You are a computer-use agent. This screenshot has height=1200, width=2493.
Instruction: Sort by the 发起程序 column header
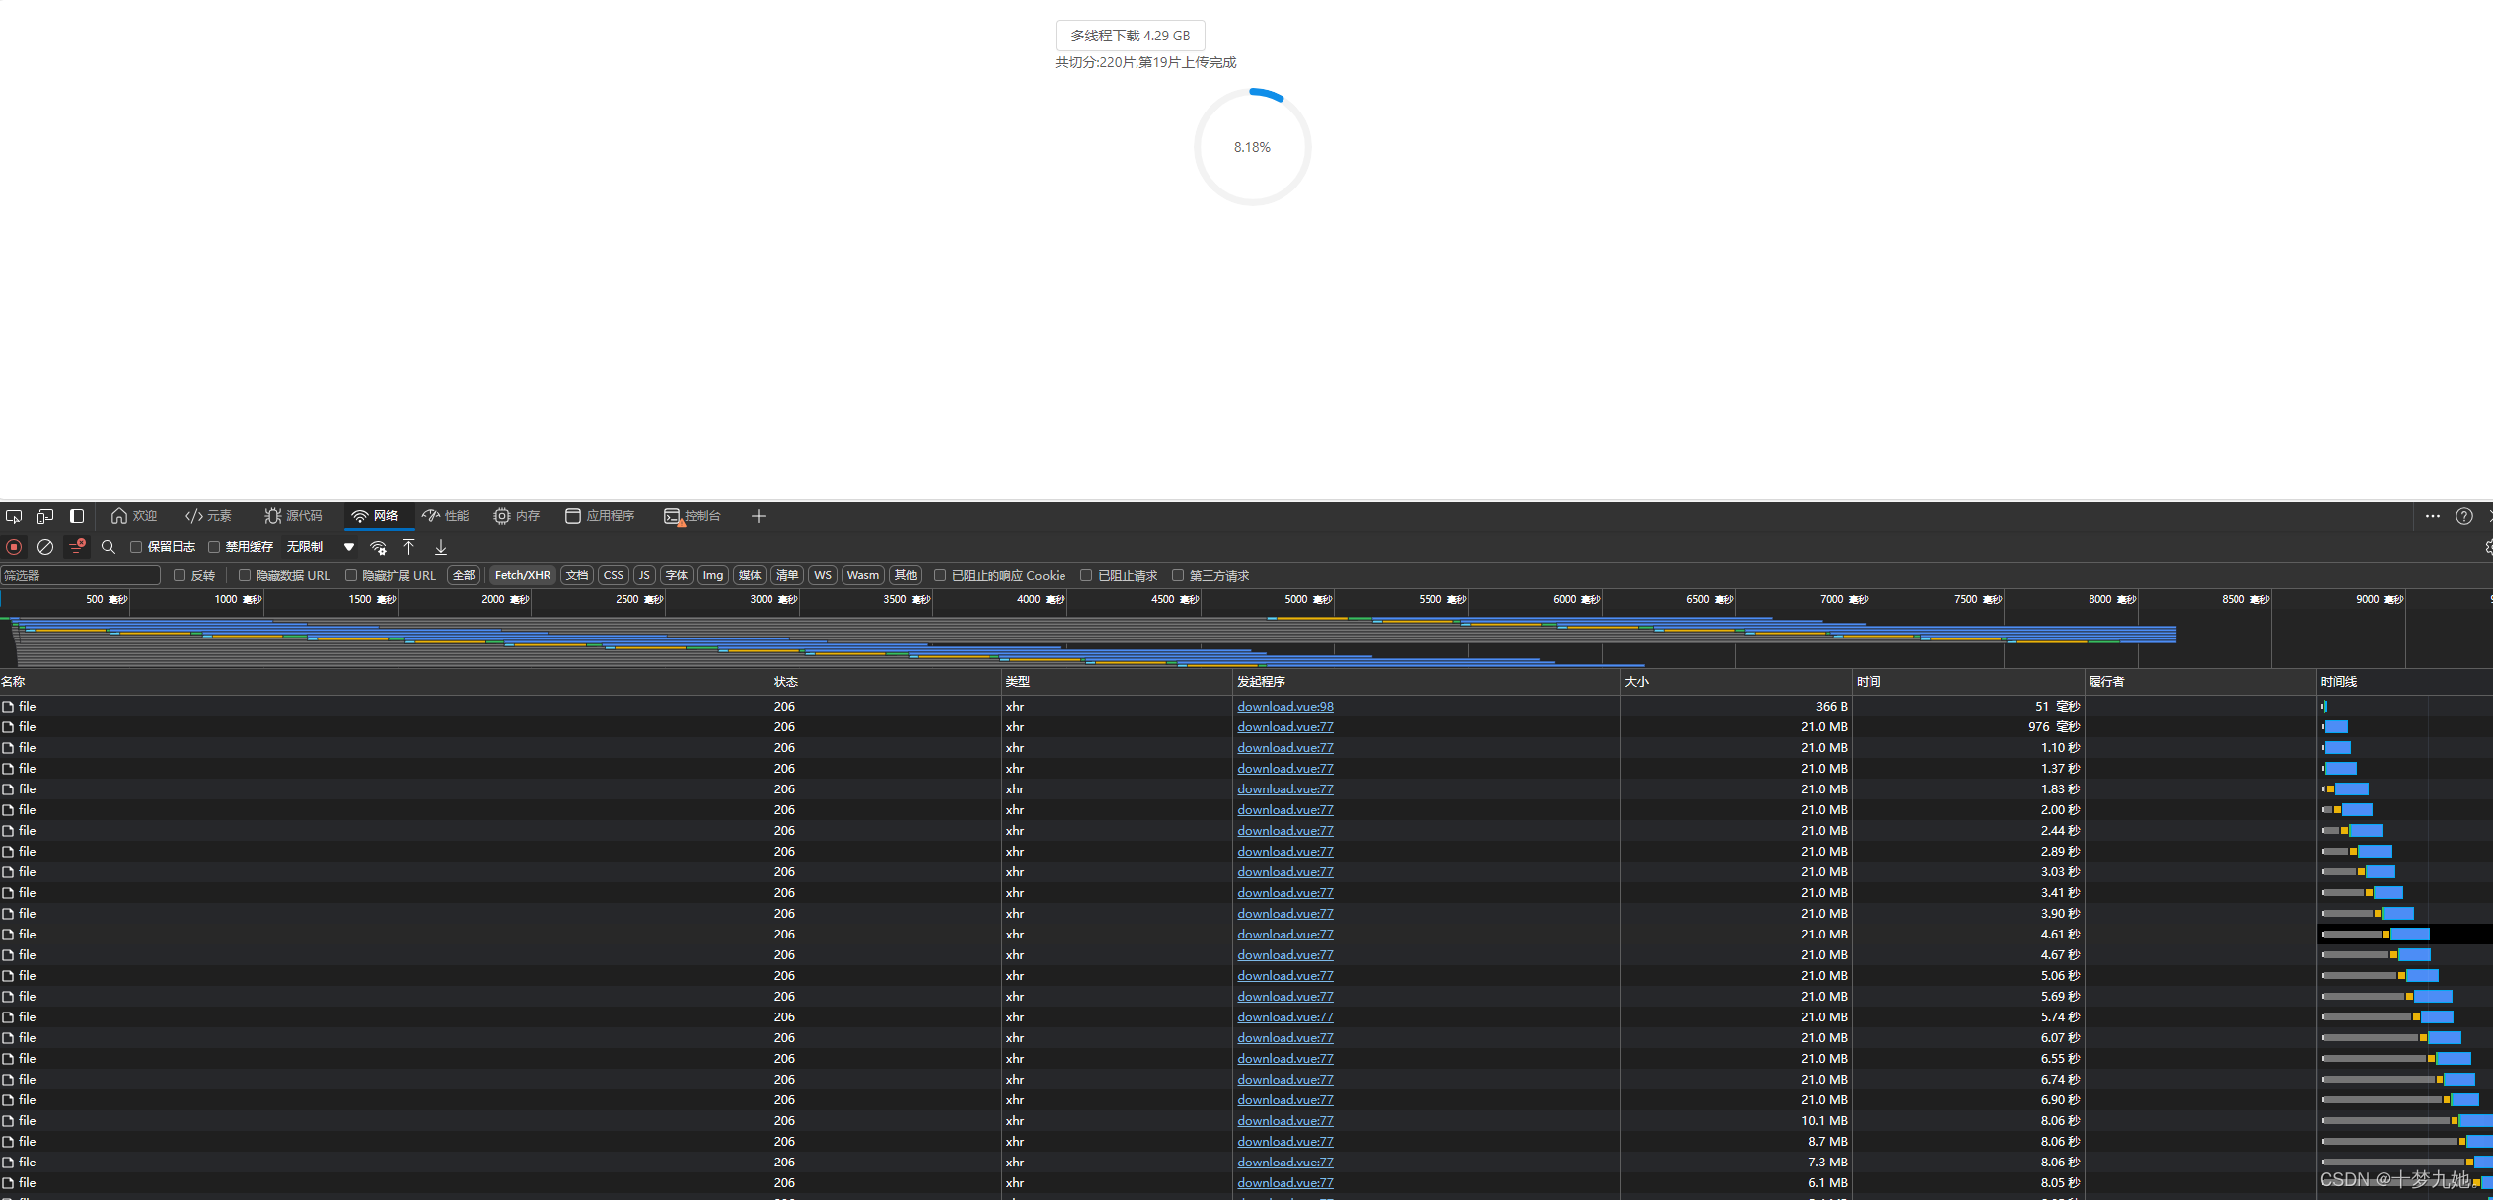tap(1427, 682)
